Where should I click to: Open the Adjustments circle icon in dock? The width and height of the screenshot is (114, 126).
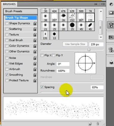111,4
